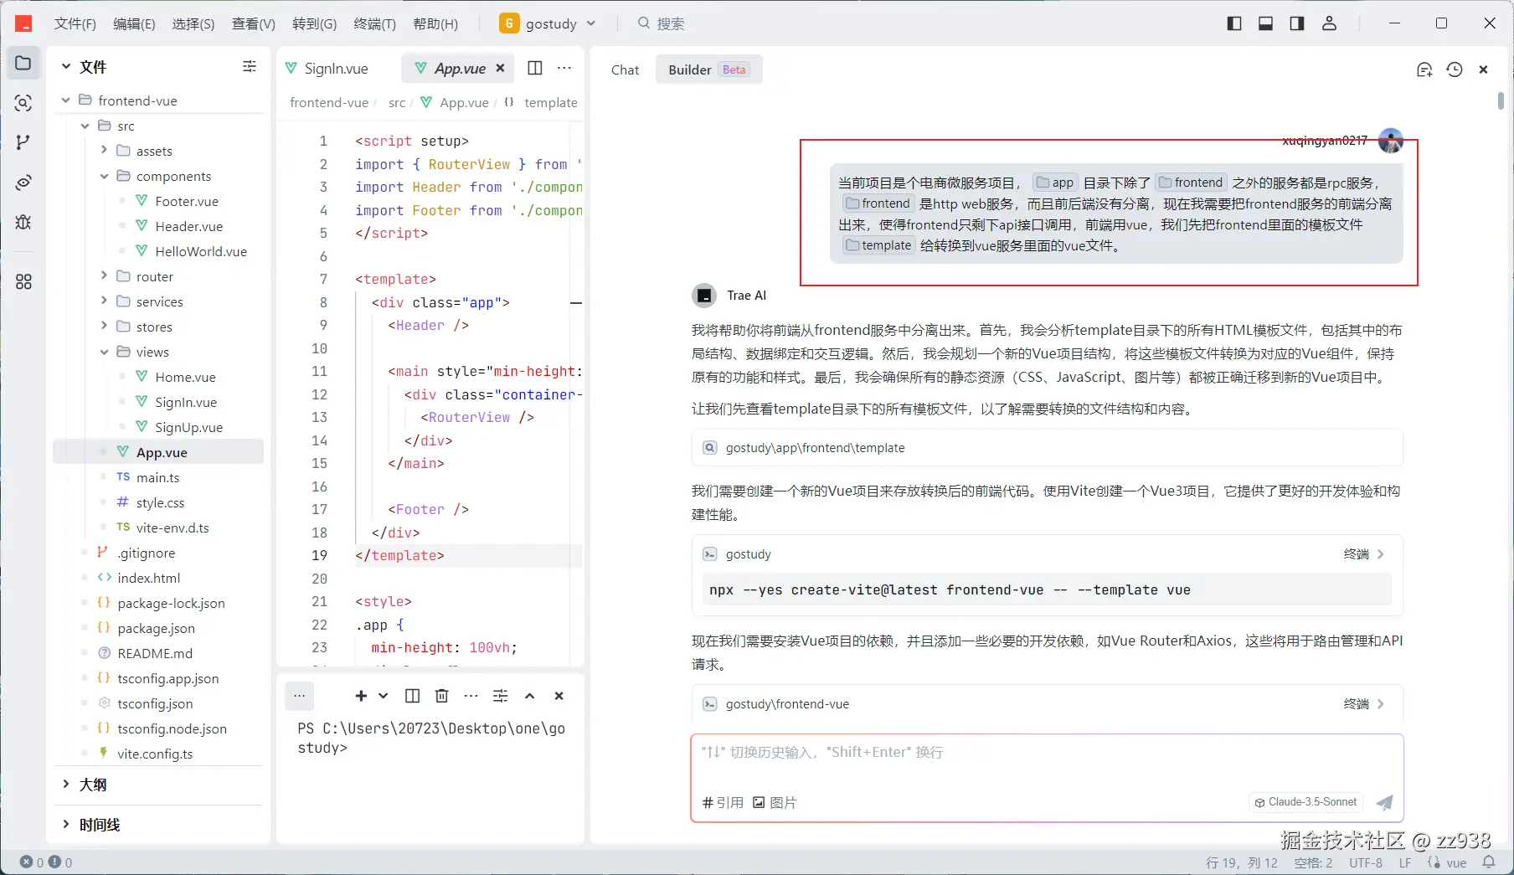
Task: Open the 查看(V) menu
Action: [254, 23]
